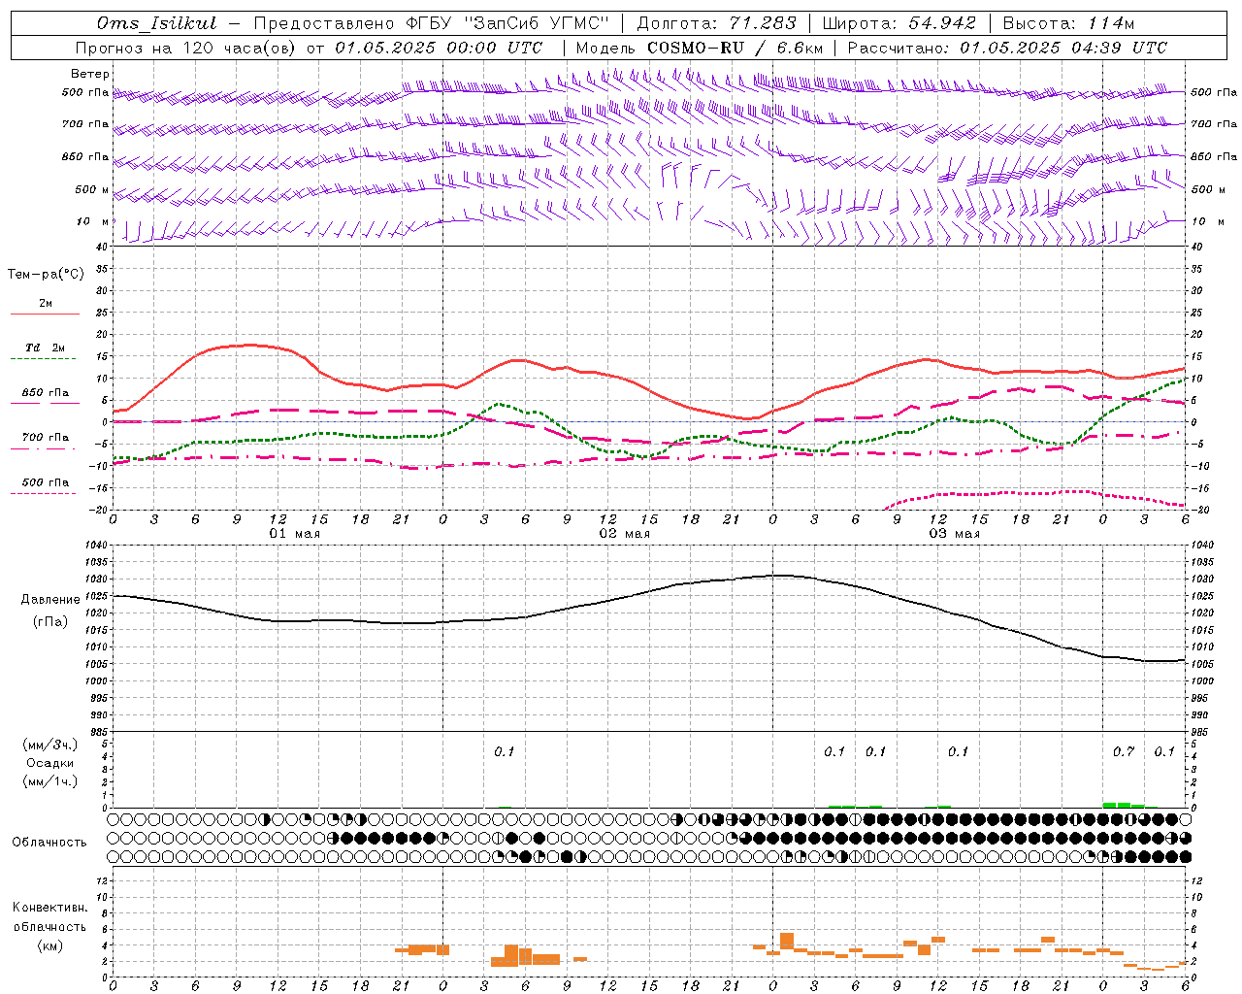Click the Тем-ра(°C) axis title

[x=46, y=275]
